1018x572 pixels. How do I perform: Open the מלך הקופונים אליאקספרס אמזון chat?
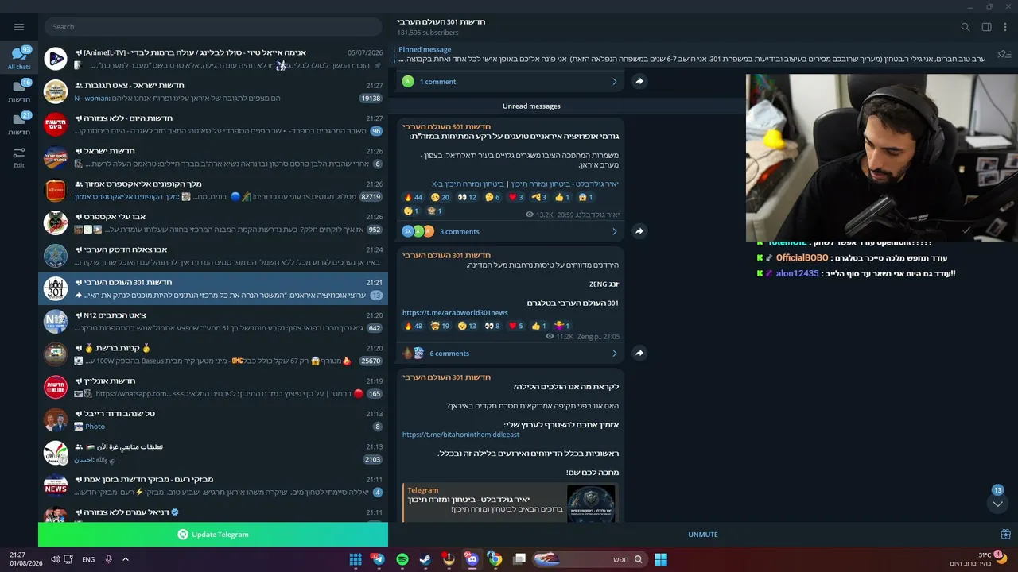click(x=213, y=190)
